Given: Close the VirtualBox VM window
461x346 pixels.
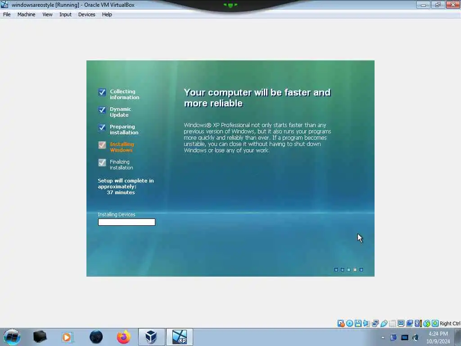Looking at the screenshot, I should click(x=453, y=5).
